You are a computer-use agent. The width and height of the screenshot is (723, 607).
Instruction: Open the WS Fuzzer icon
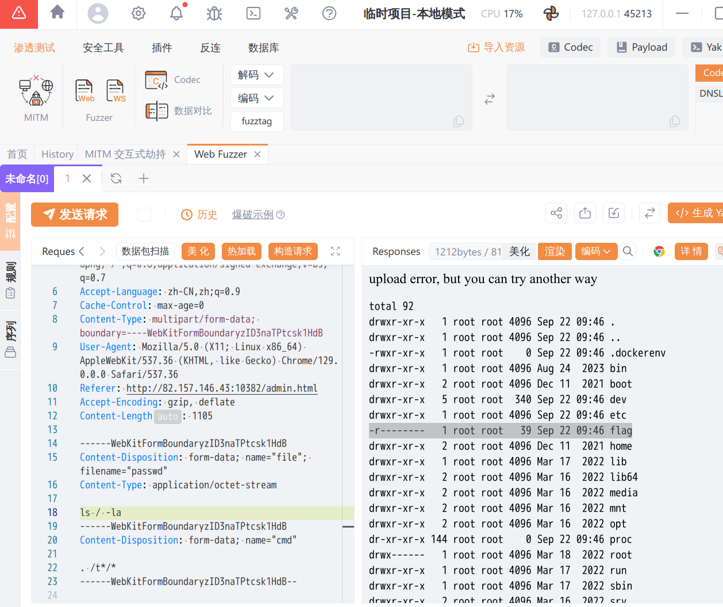pyautogui.click(x=116, y=91)
